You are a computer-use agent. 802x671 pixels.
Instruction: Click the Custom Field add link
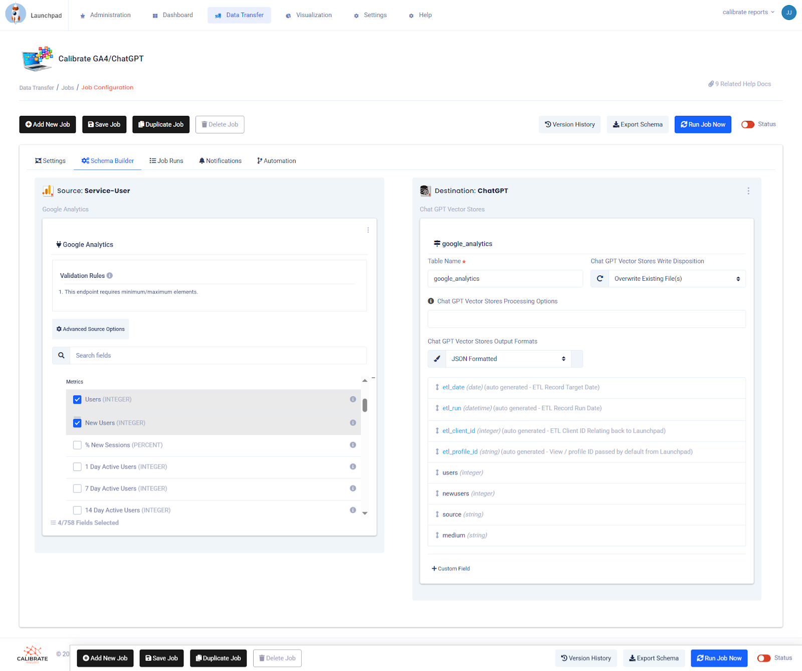[x=451, y=569]
